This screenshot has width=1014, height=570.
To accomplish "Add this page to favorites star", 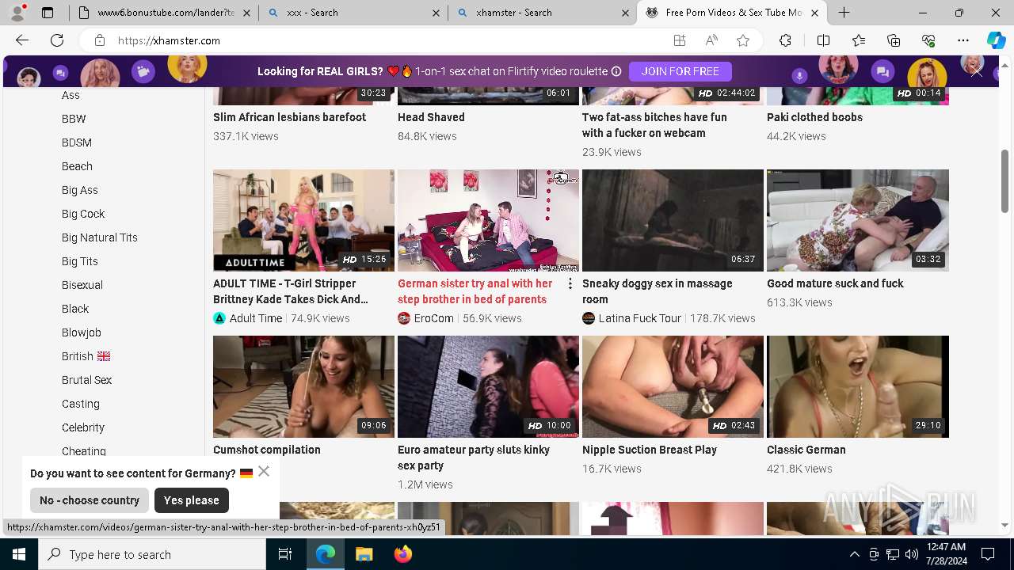I will click(x=743, y=40).
